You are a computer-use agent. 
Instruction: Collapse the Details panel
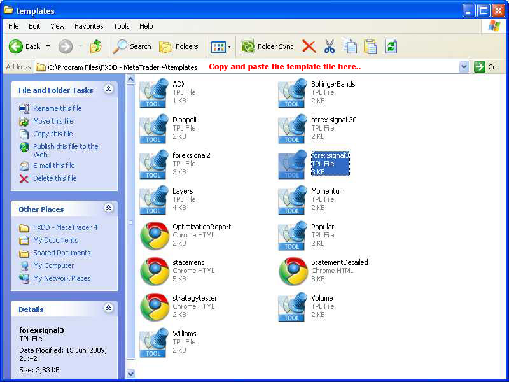(108, 309)
